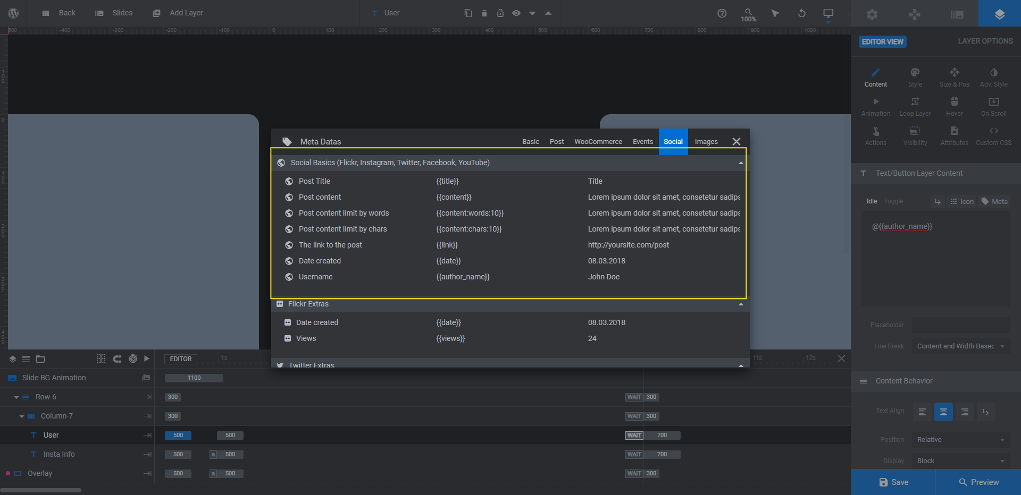This screenshot has width=1021, height=495.
Task: Toggle layer visibility with the eye icon
Action: (516, 13)
